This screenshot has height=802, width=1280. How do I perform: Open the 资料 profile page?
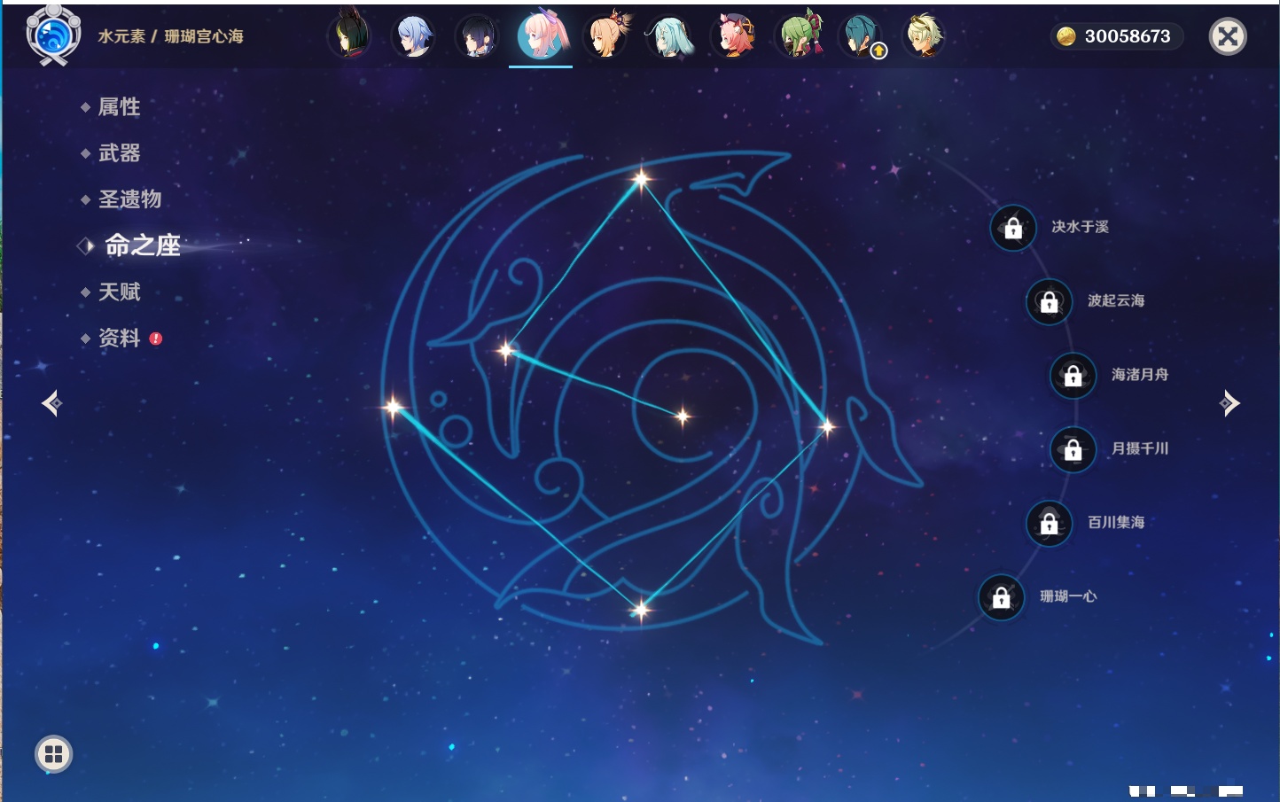119,338
